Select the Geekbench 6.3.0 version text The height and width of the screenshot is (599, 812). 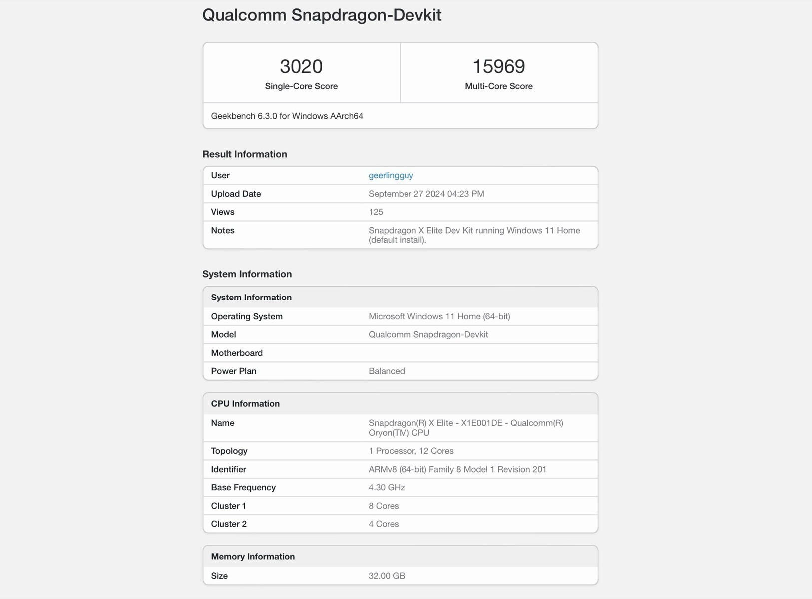point(287,116)
